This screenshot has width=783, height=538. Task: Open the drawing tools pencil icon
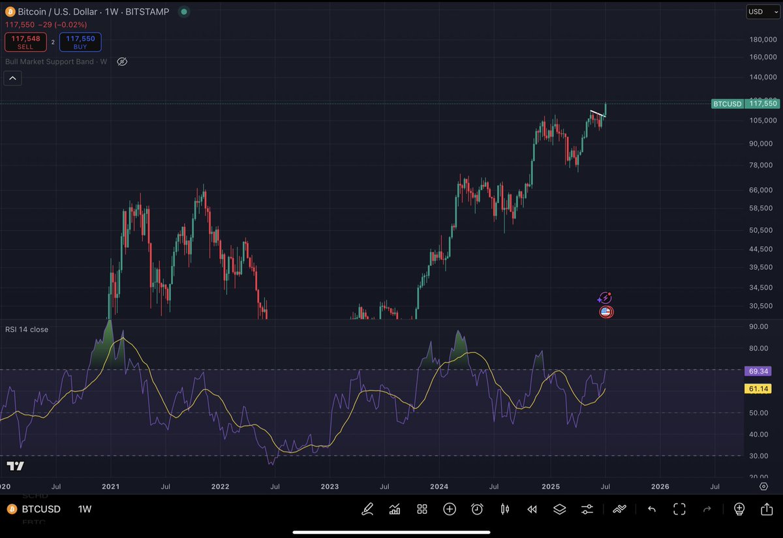tap(368, 509)
